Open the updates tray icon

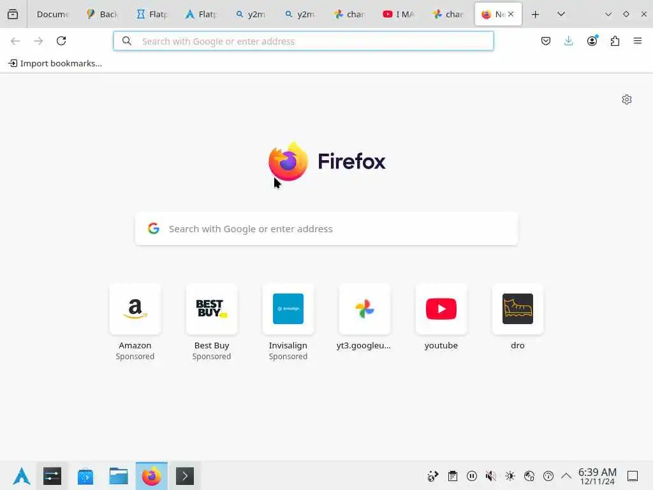[548, 476]
